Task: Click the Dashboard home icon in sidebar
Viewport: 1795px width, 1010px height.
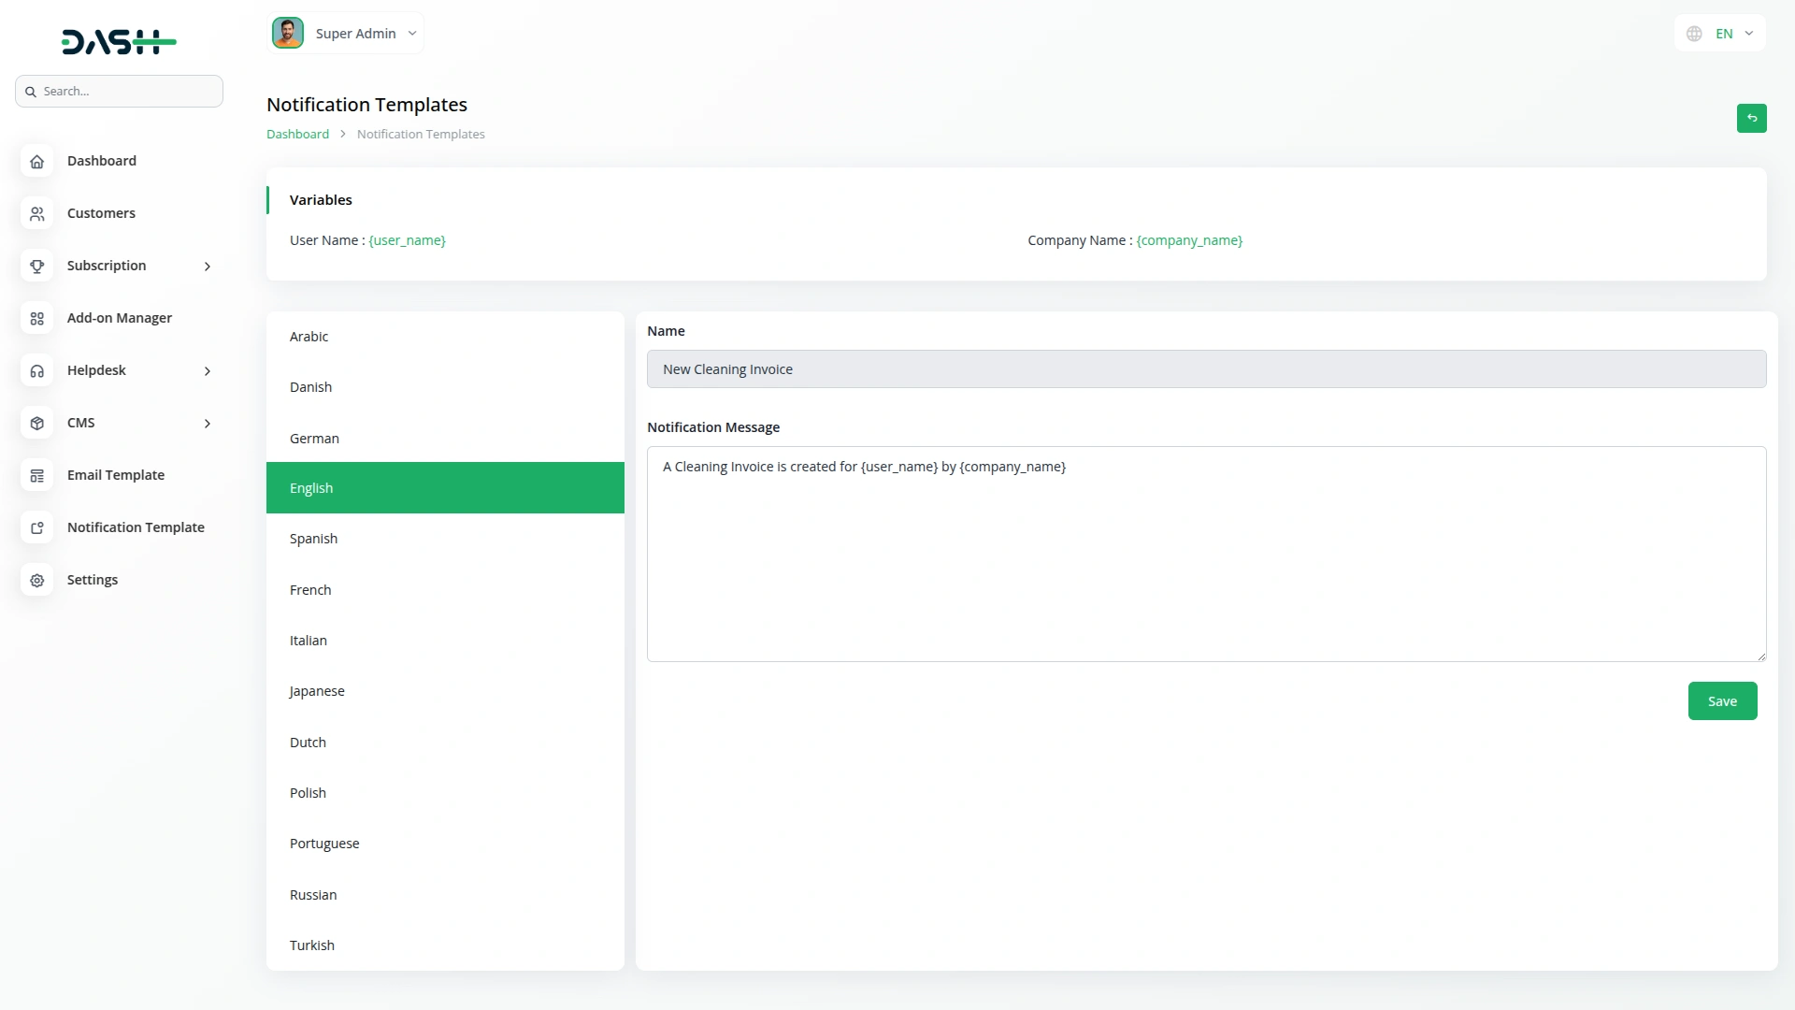Action: [37, 161]
